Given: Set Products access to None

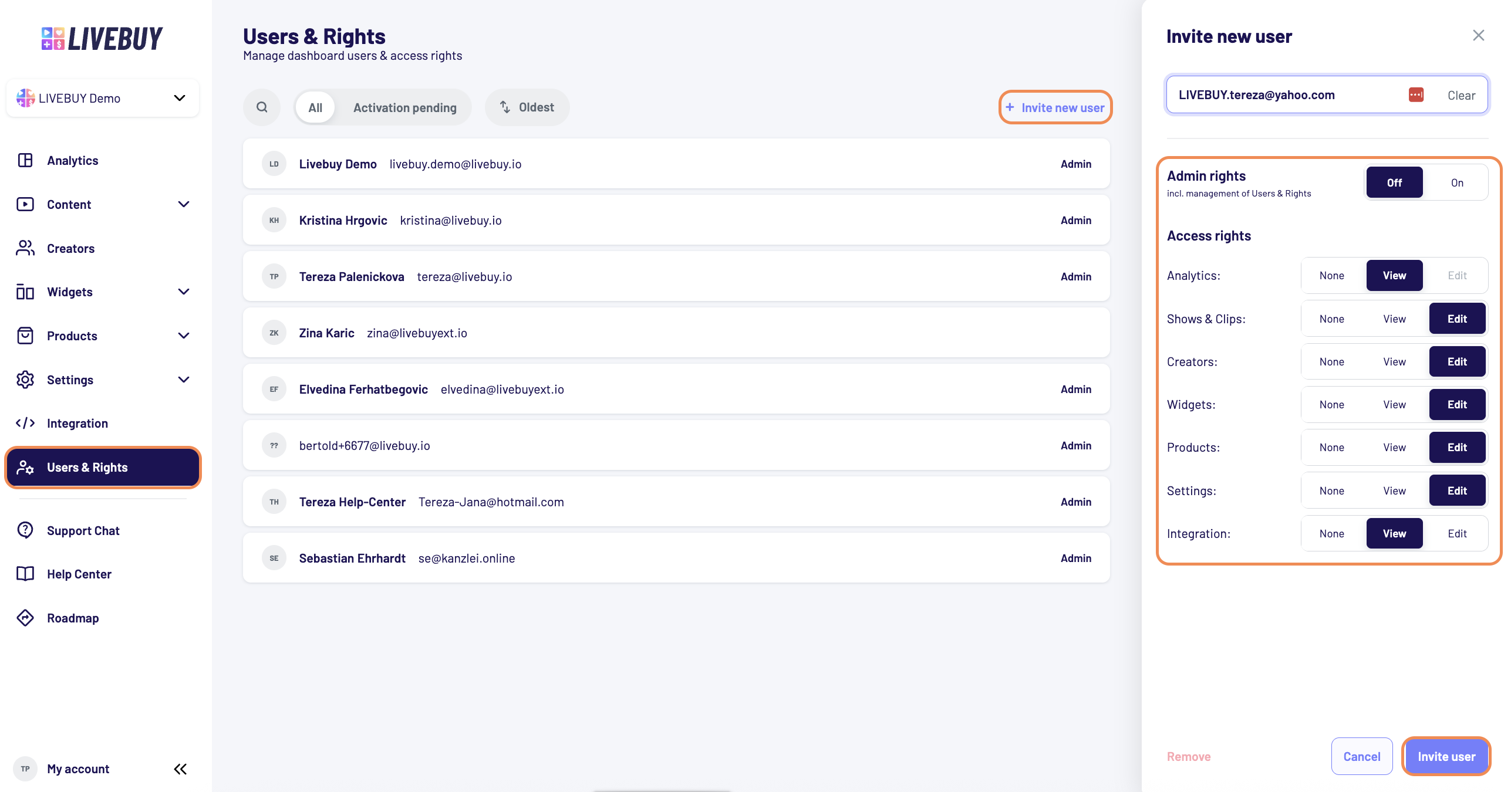Looking at the screenshot, I should pyautogui.click(x=1332, y=447).
